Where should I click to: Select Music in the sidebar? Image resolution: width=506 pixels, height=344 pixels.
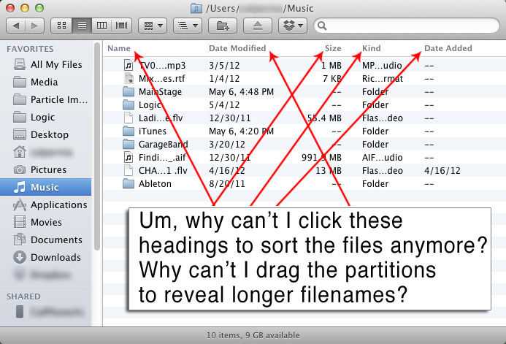[x=45, y=187]
